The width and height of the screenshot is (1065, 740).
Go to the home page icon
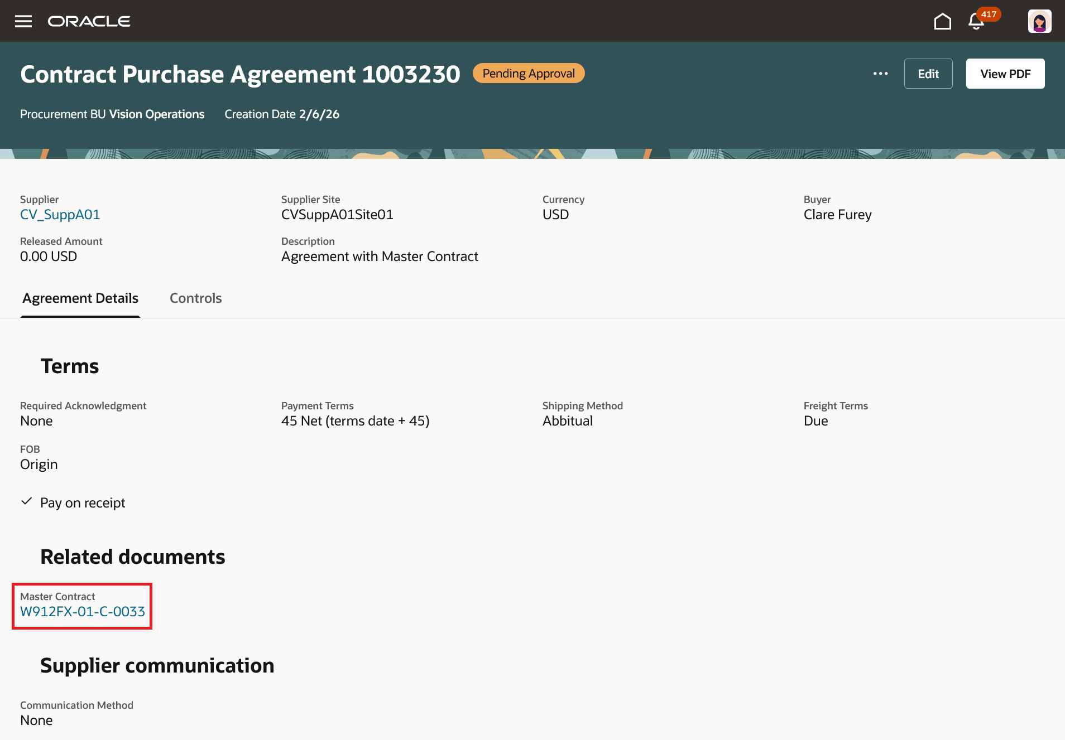pos(943,21)
